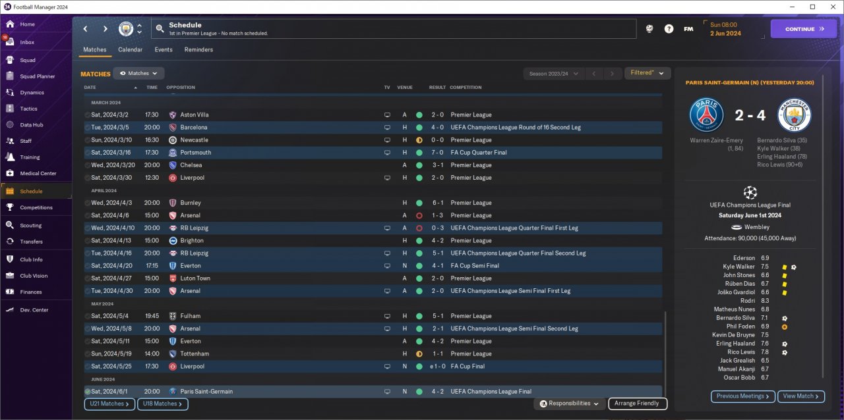The width and height of the screenshot is (844, 420).
Task: Switch to the Events tab
Action: 164,49
